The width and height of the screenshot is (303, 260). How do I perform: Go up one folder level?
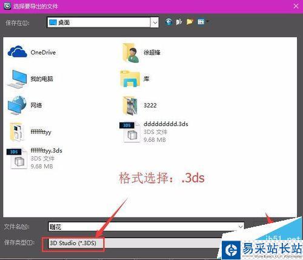point(179,22)
